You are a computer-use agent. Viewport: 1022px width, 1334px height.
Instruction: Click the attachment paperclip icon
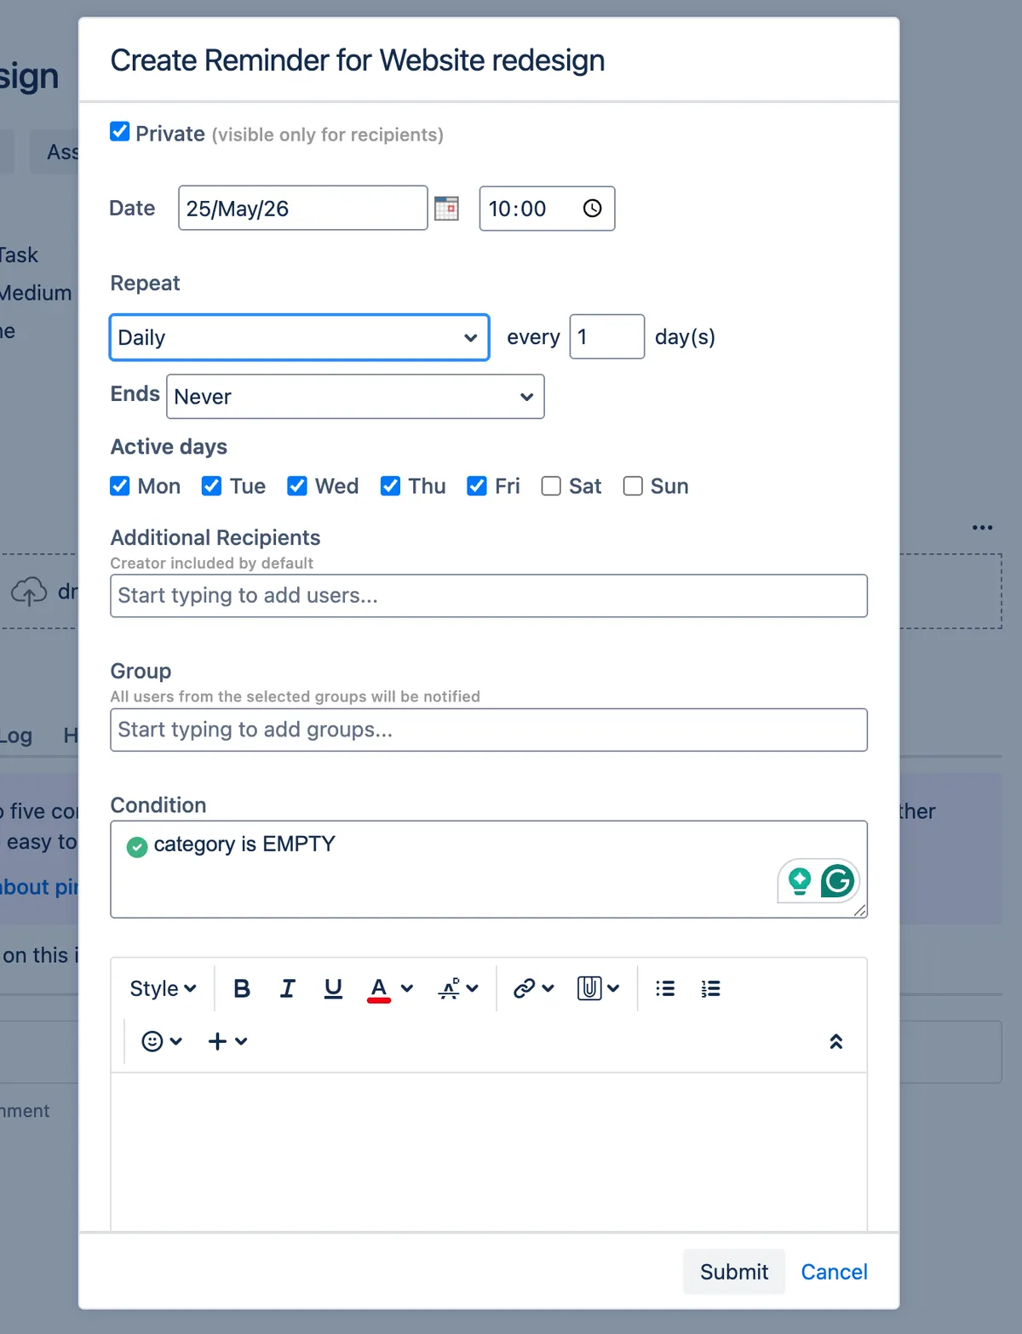click(x=589, y=988)
